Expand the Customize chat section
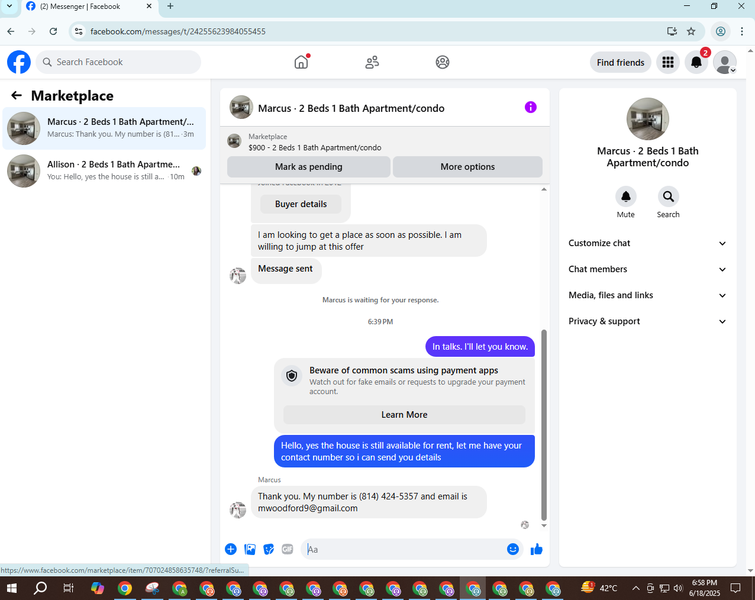Viewport: 755px width, 600px height. (647, 243)
